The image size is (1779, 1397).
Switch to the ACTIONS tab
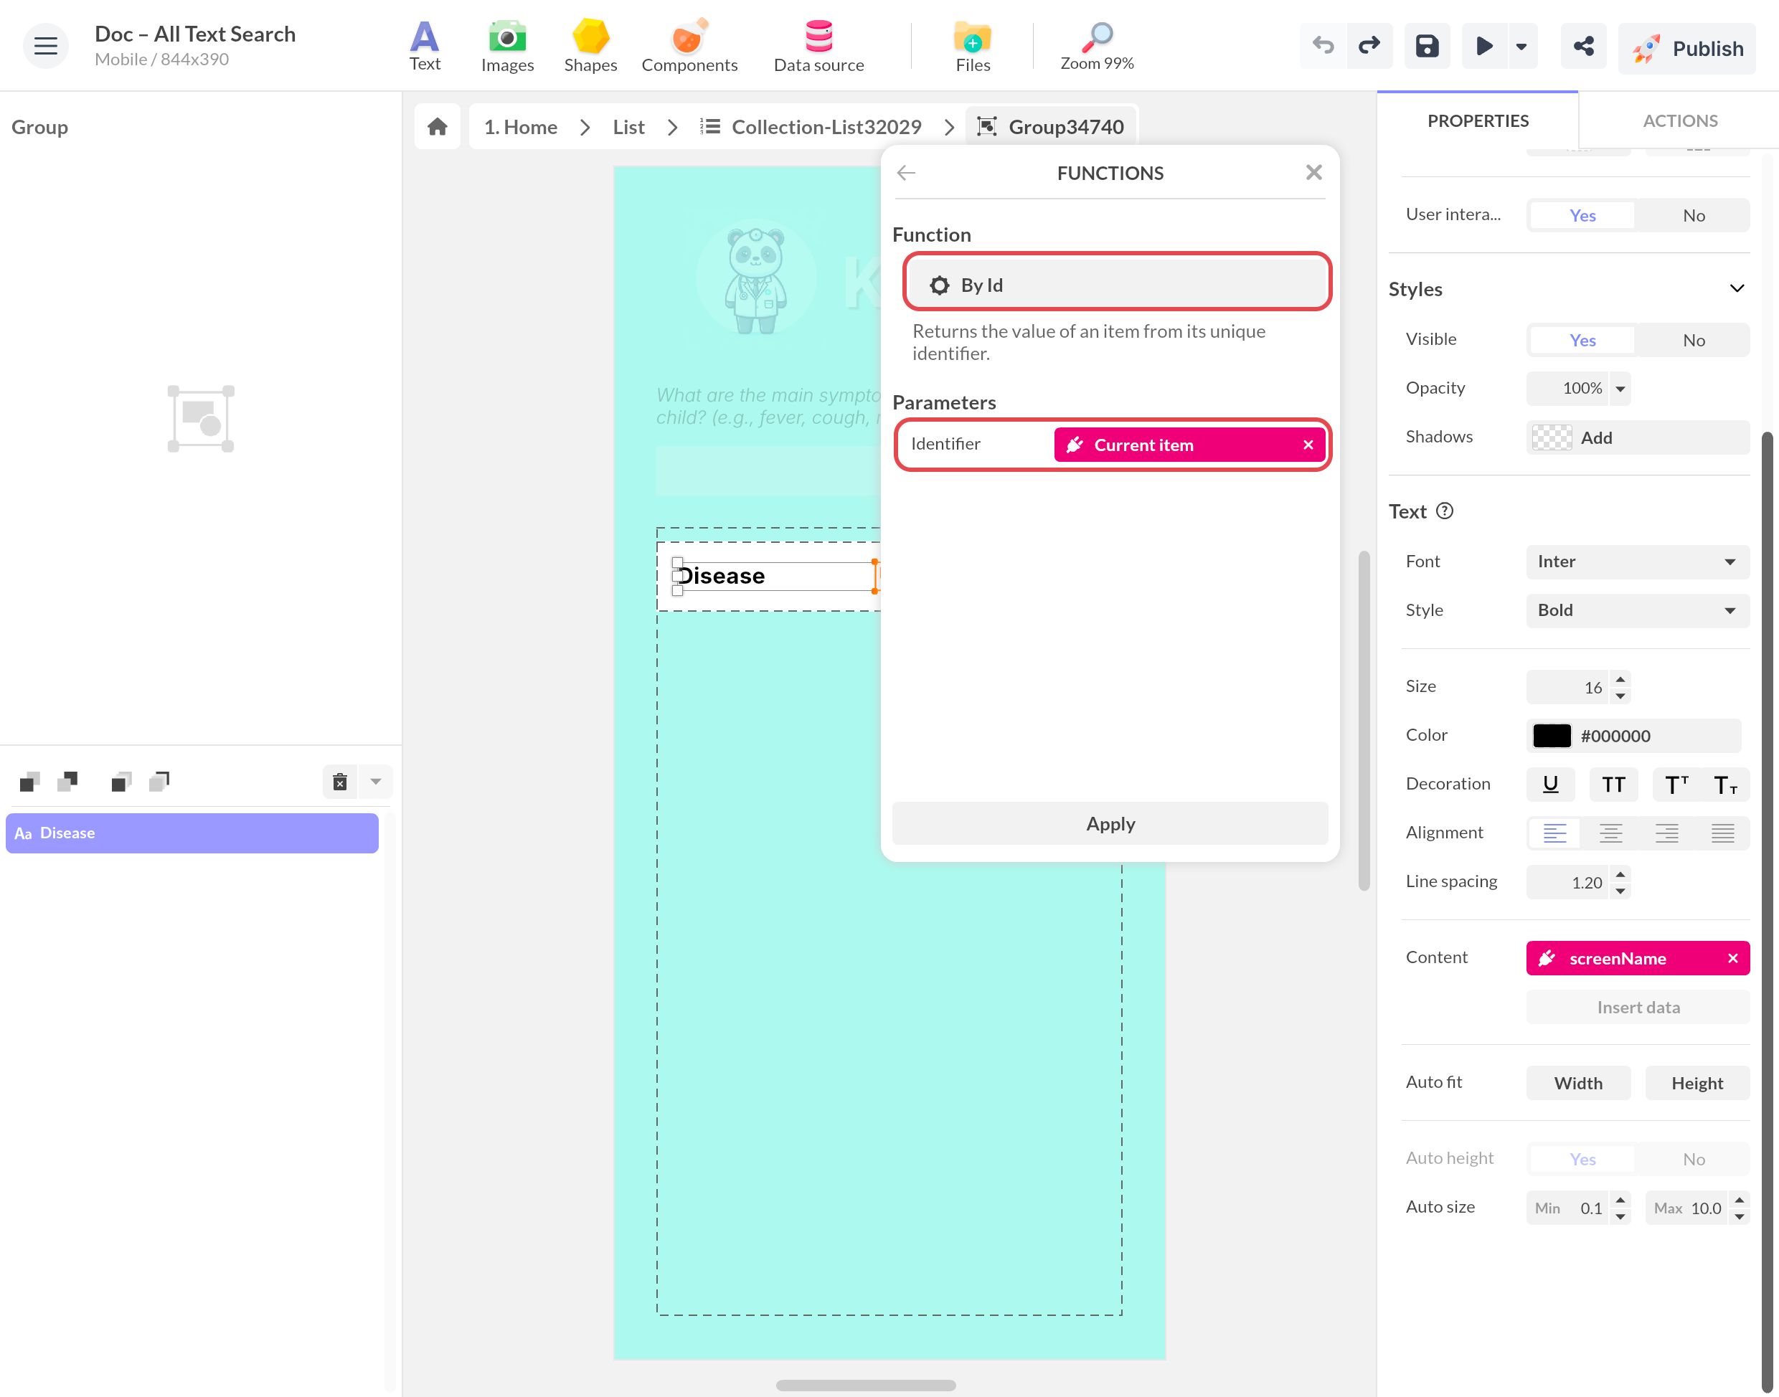coord(1679,121)
